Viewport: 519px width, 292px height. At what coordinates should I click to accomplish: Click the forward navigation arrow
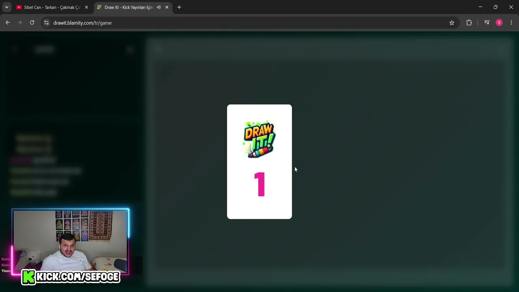(20, 23)
